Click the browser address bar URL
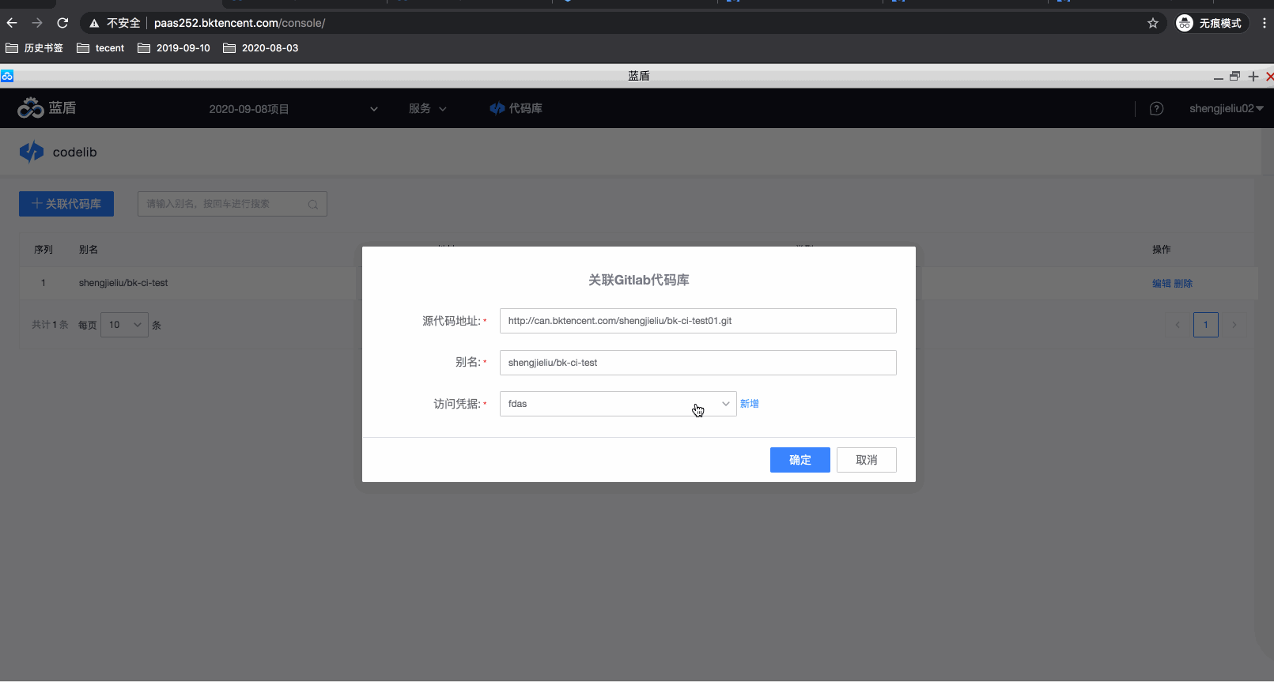Viewport: 1274px width, 682px height. (x=240, y=23)
